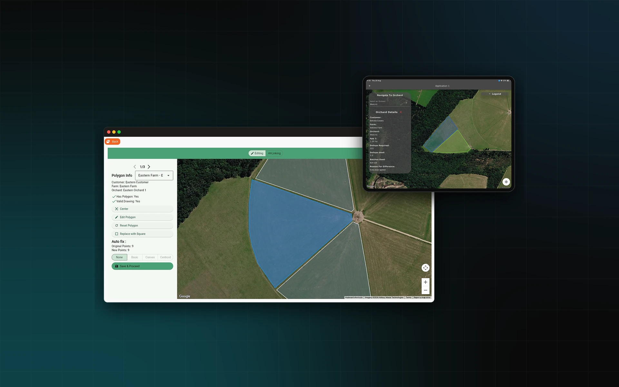Image resolution: width=619 pixels, height=387 pixels.
Task: Click Edit Polygon button
Action: point(142,217)
